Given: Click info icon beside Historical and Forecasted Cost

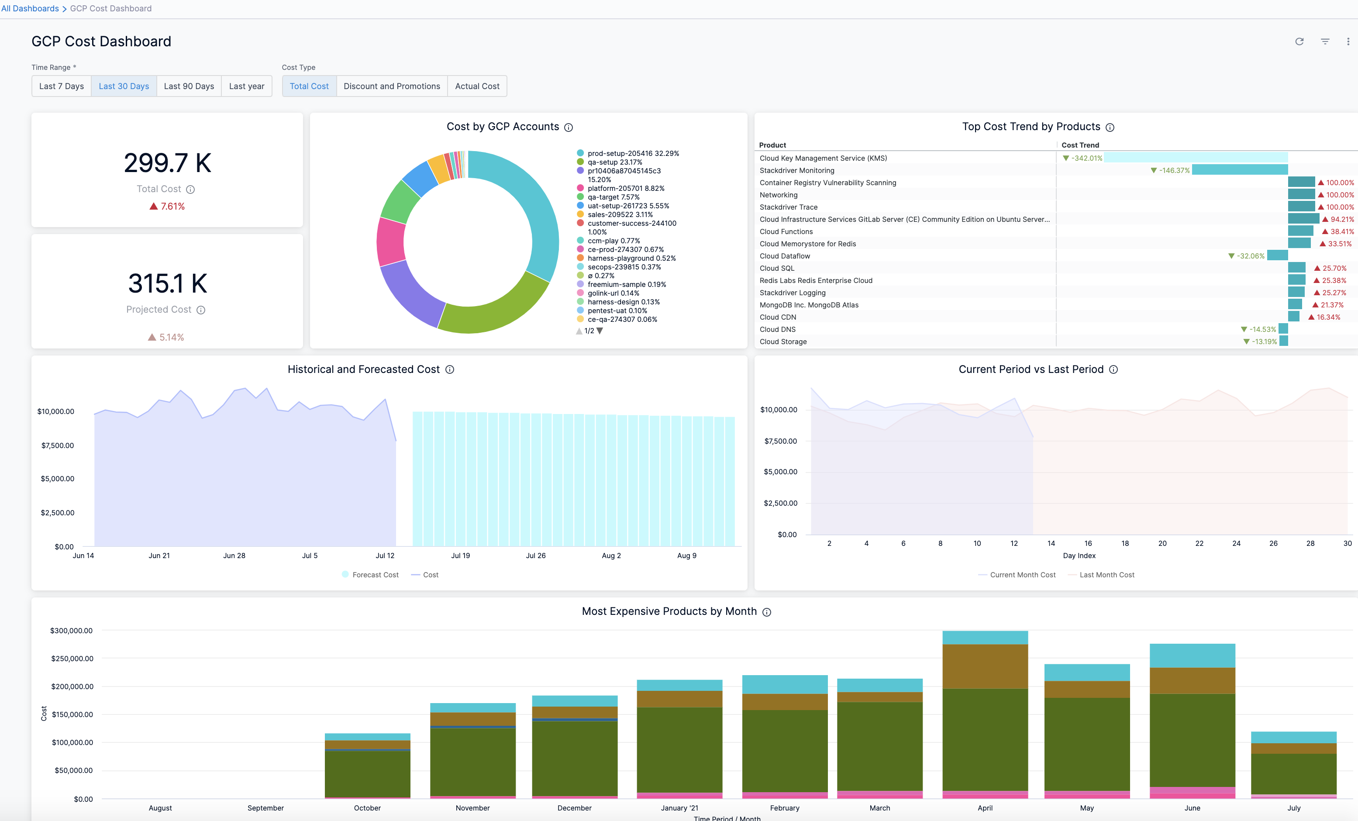Looking at the screenshot, I should pyautogui.click(x=449, y=369).
